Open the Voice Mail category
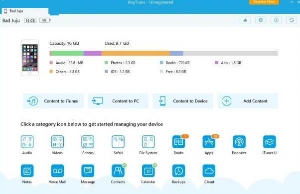Image resolution: width=300 pixels, height=194 pixels. 57,171
